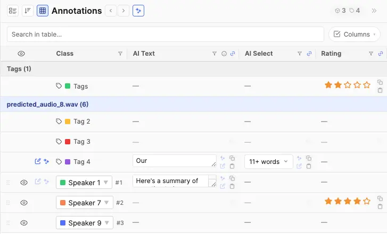Select the Tag 2 row label

click(81, 122)
